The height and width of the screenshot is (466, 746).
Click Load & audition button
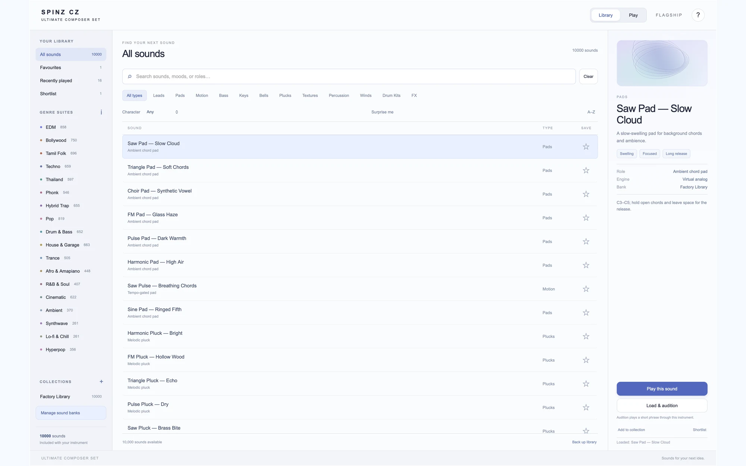click(662, 406)
